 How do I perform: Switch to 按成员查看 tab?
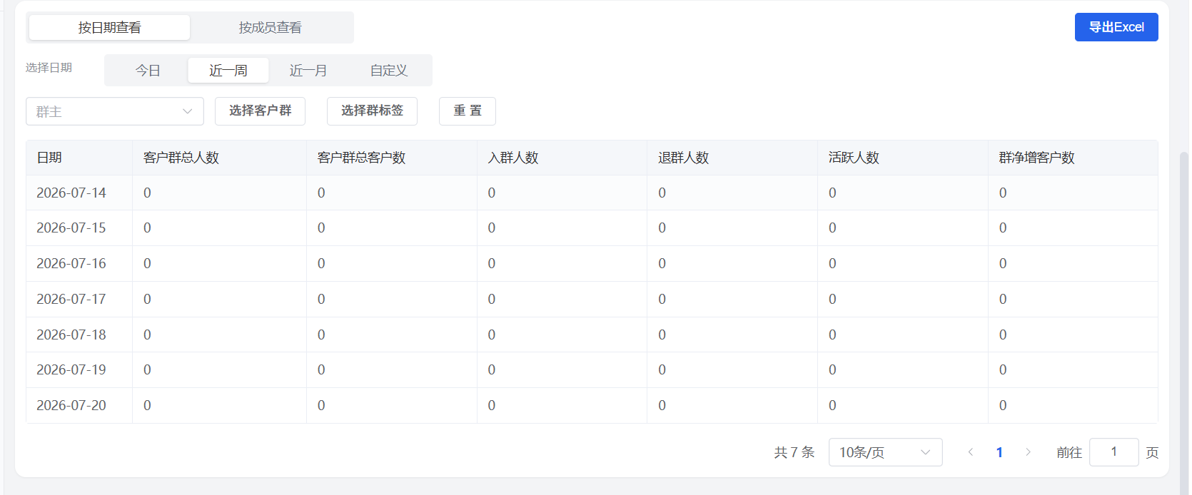[x=271, y=28]
